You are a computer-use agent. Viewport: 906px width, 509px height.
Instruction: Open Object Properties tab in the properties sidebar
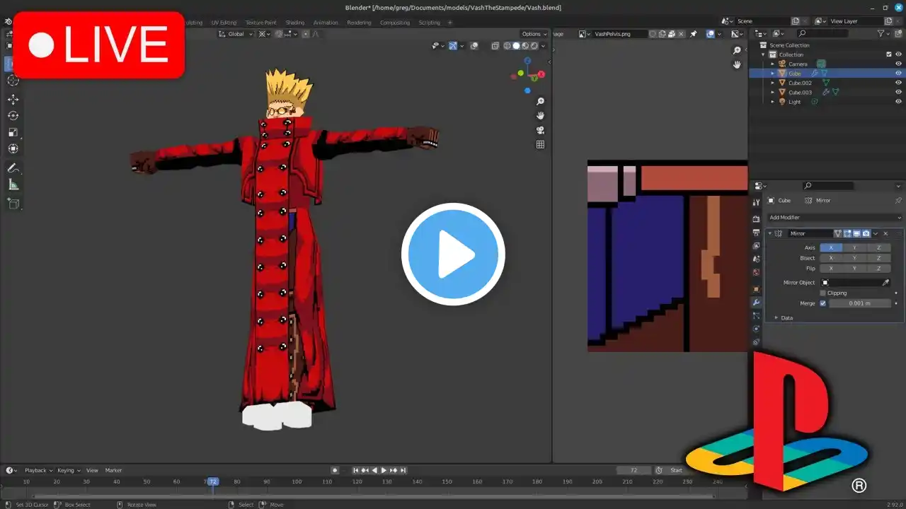(755, 289)
